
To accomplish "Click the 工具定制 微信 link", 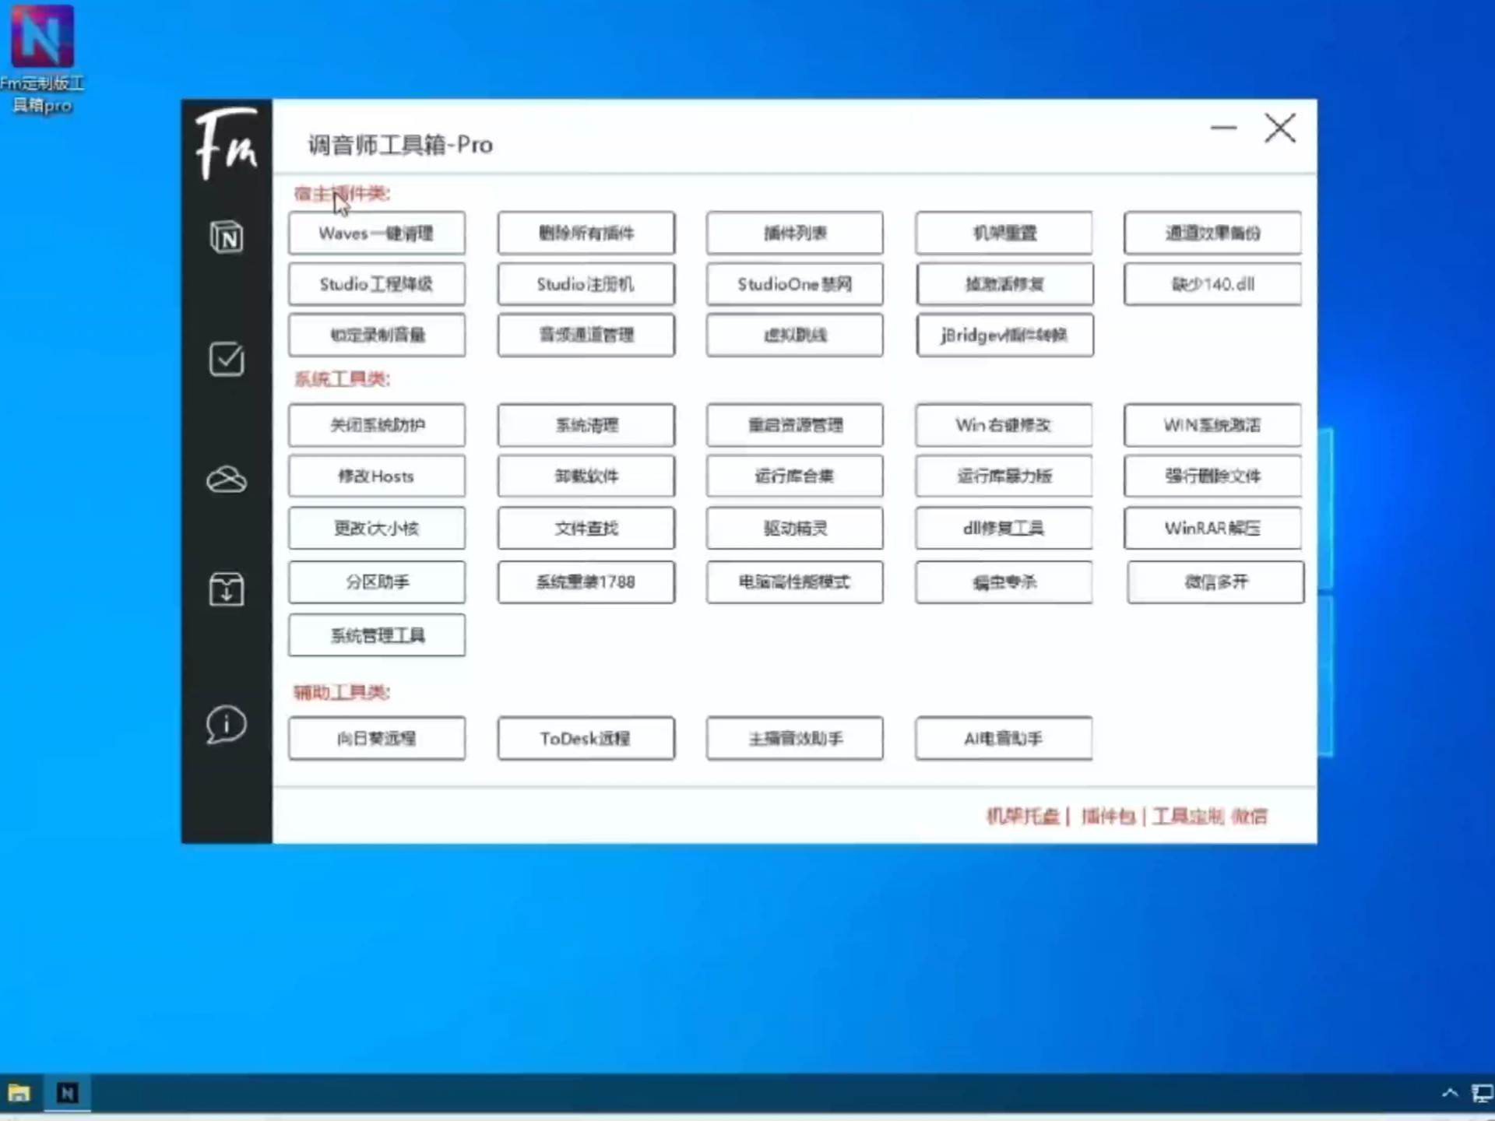I will (x=1210, y=816).
